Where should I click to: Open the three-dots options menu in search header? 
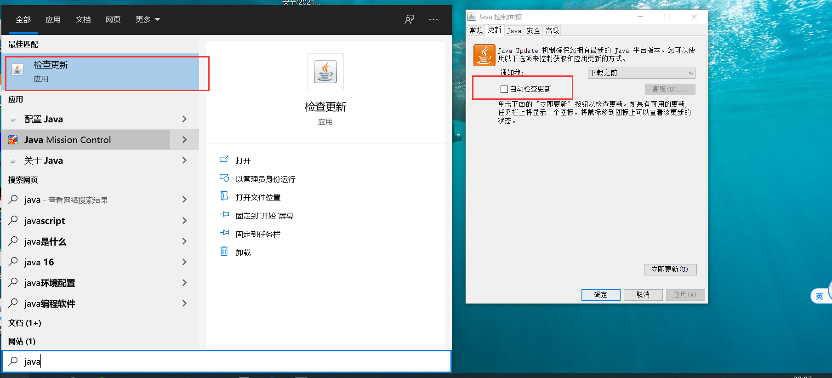(x=433, y=19)
